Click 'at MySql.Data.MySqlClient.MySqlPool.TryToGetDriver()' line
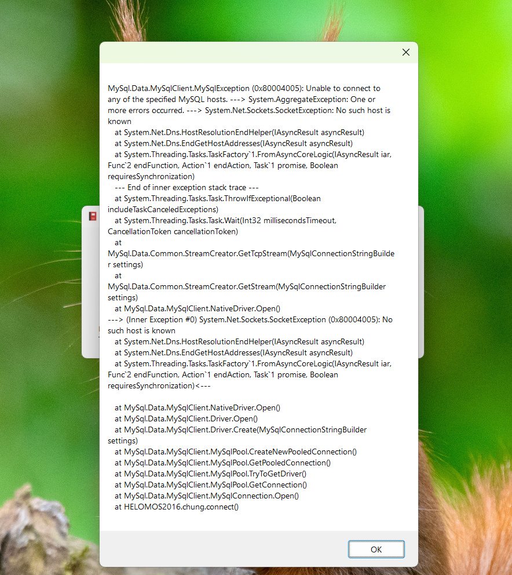 [x=210, y=474]
